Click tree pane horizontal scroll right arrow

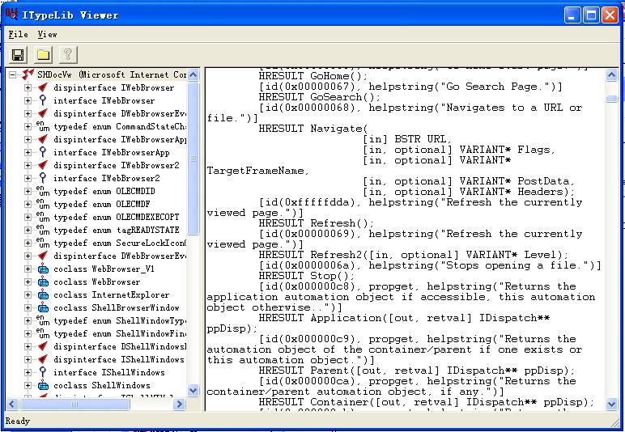coord(180,404)
